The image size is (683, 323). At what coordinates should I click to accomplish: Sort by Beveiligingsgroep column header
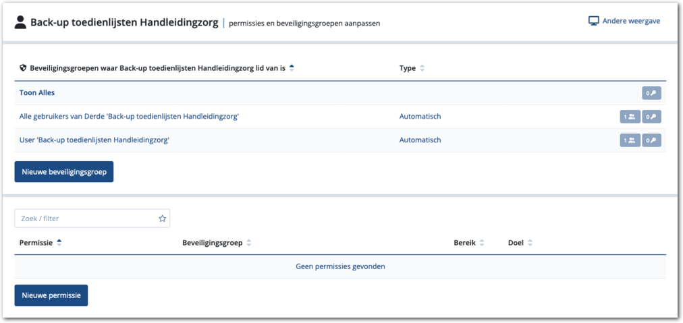(248, 243)
